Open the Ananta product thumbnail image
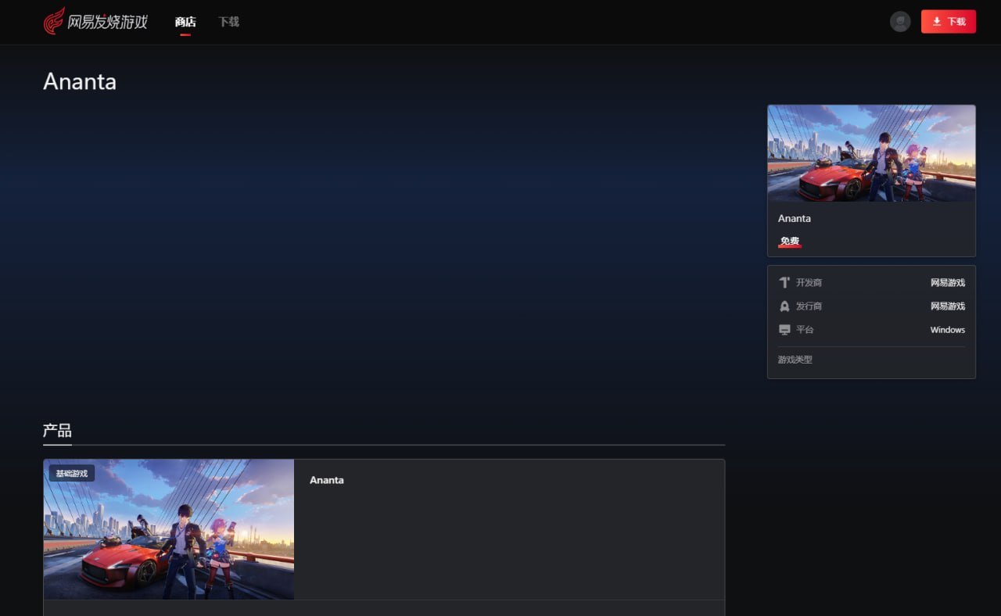Viewport: 1001px width, 616px height. coord(169,529)
